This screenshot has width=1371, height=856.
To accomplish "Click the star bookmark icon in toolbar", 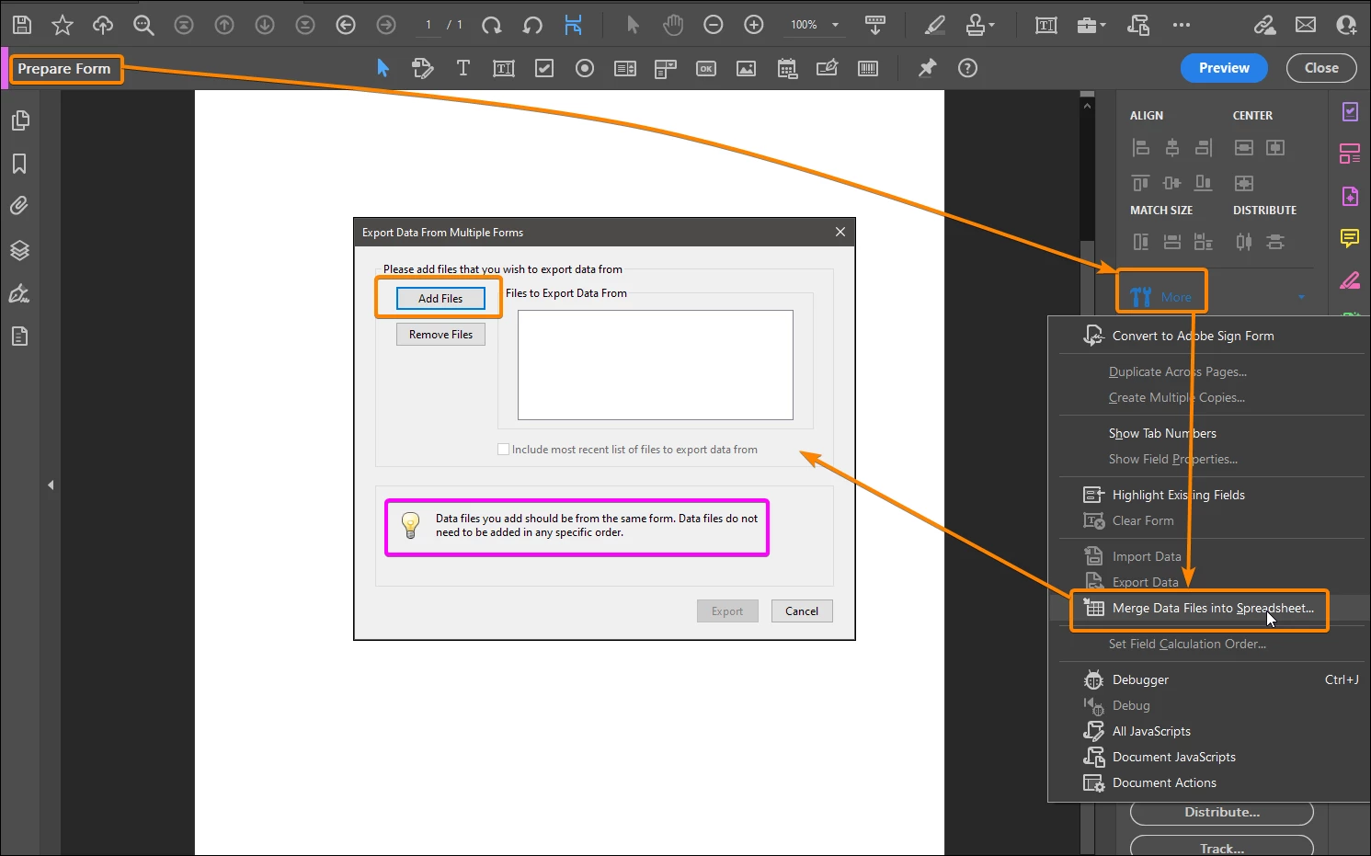I will (63, 25).
